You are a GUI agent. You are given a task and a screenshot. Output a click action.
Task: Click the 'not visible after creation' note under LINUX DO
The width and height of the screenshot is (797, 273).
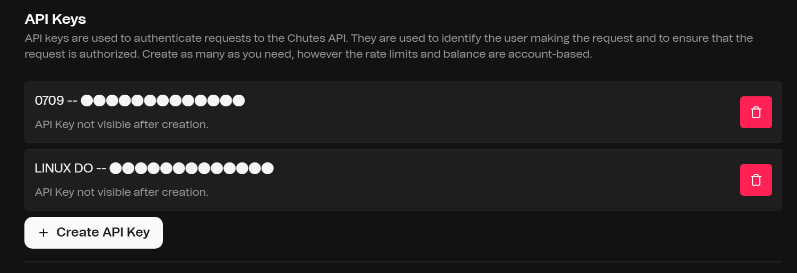tap(122, 192)
